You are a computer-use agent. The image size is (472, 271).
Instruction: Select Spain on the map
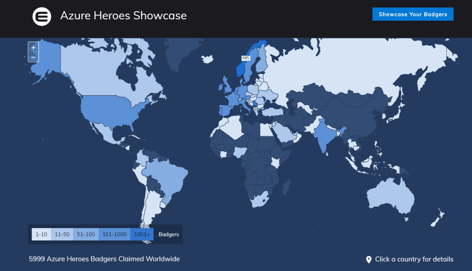click(226, 110)
